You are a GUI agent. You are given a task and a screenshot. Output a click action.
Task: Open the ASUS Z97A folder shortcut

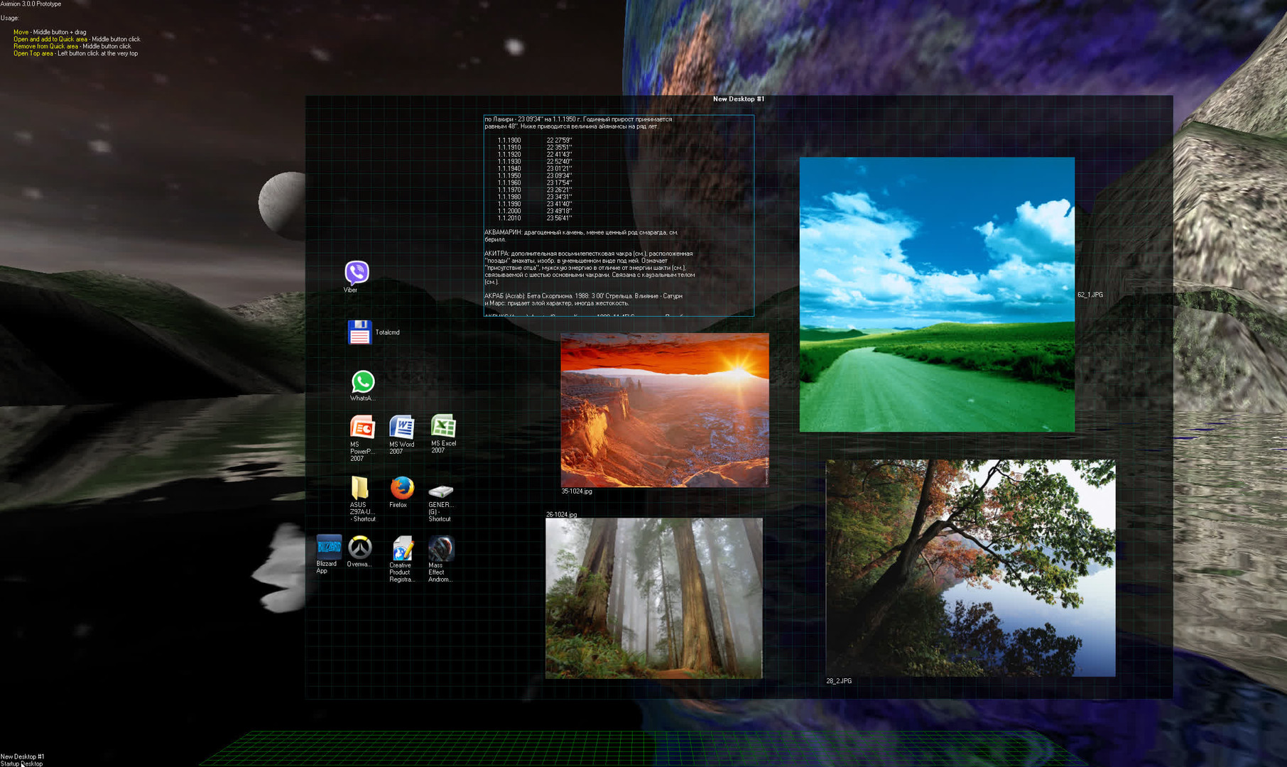pos(360,489)
